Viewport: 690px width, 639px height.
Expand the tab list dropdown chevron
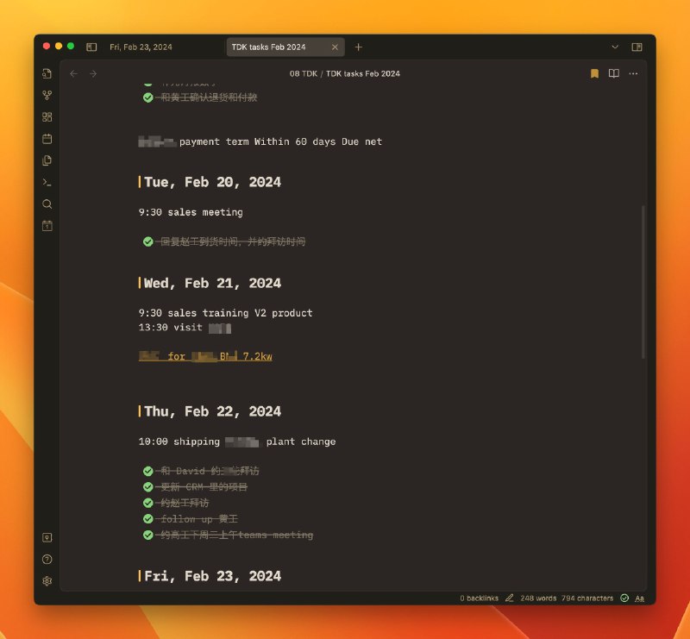(x=615, y=47)
